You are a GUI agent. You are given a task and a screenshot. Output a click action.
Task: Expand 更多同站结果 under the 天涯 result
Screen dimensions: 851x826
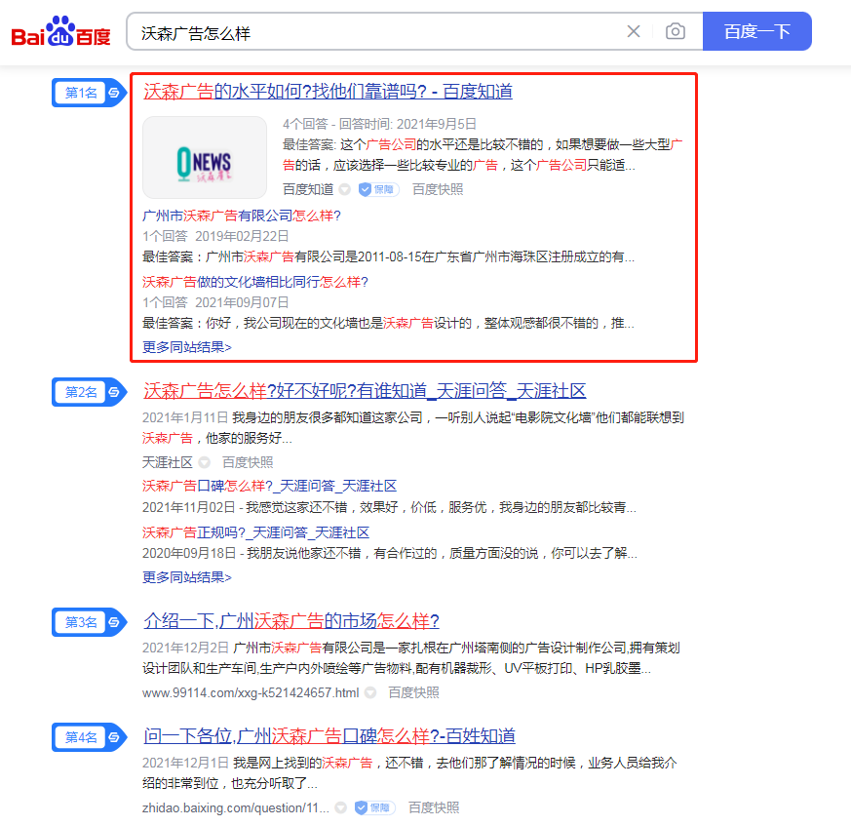pos(187,576)
